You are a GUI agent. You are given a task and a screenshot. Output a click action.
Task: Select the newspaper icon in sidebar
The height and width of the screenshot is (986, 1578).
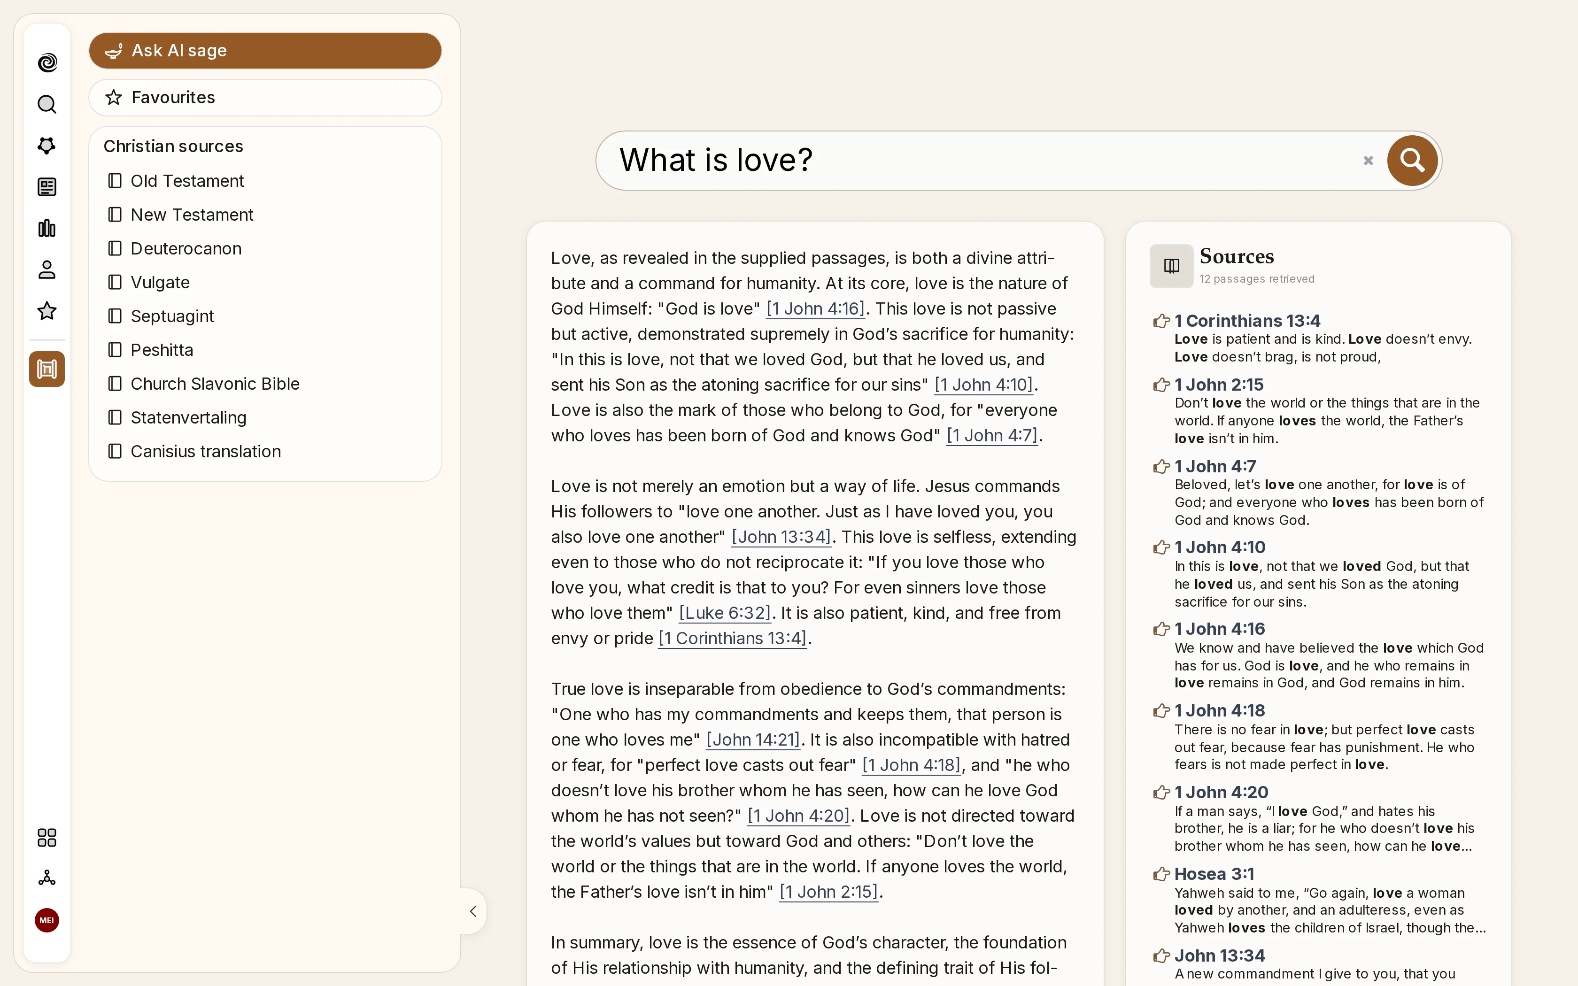click(47, 187)
